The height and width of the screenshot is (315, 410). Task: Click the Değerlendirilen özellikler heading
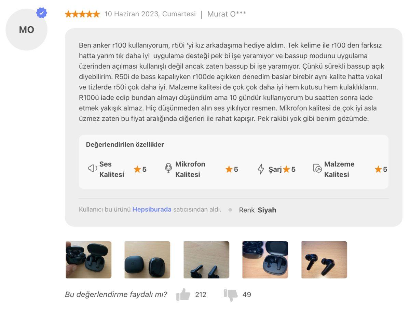click(125, 144)
